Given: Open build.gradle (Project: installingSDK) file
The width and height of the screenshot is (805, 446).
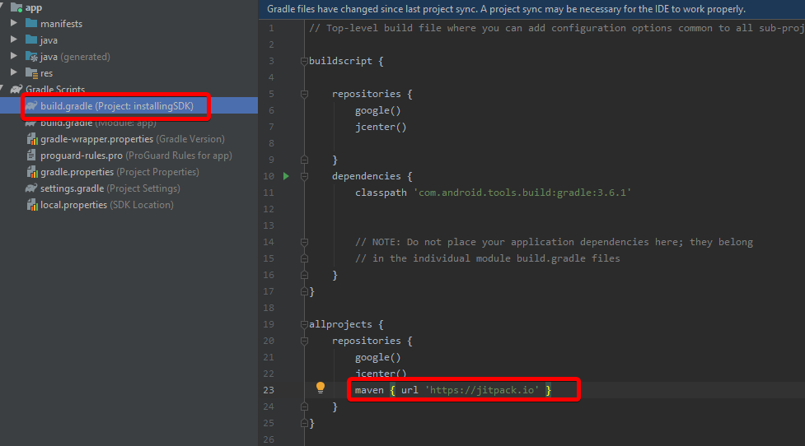Looking at the screenshot, I should [116, 106].
